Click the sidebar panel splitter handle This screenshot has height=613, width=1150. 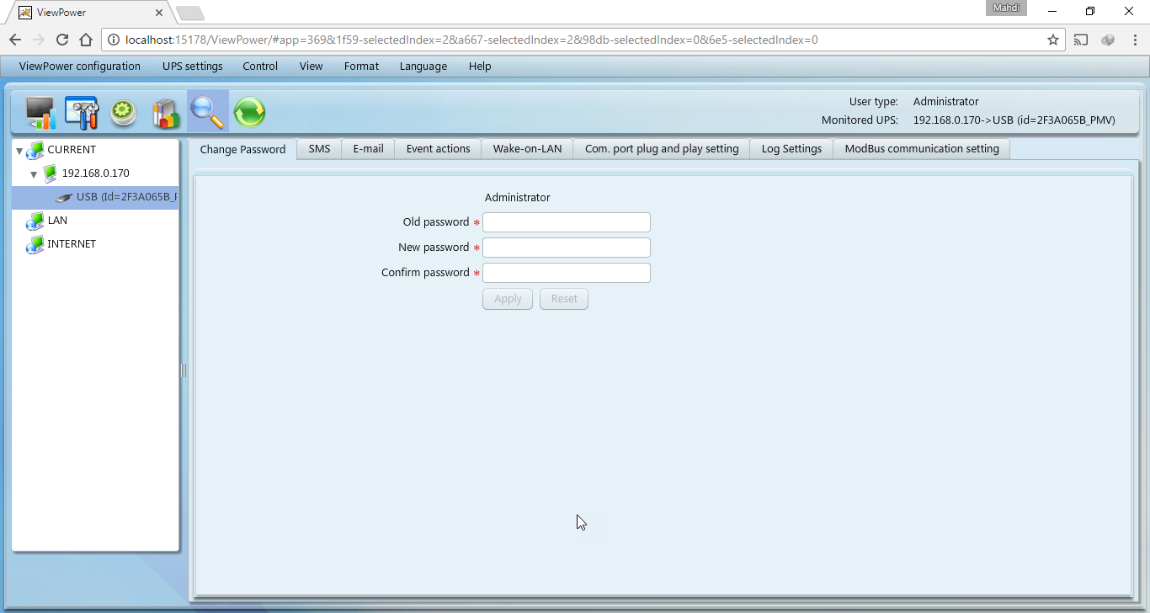pos(184,370)
